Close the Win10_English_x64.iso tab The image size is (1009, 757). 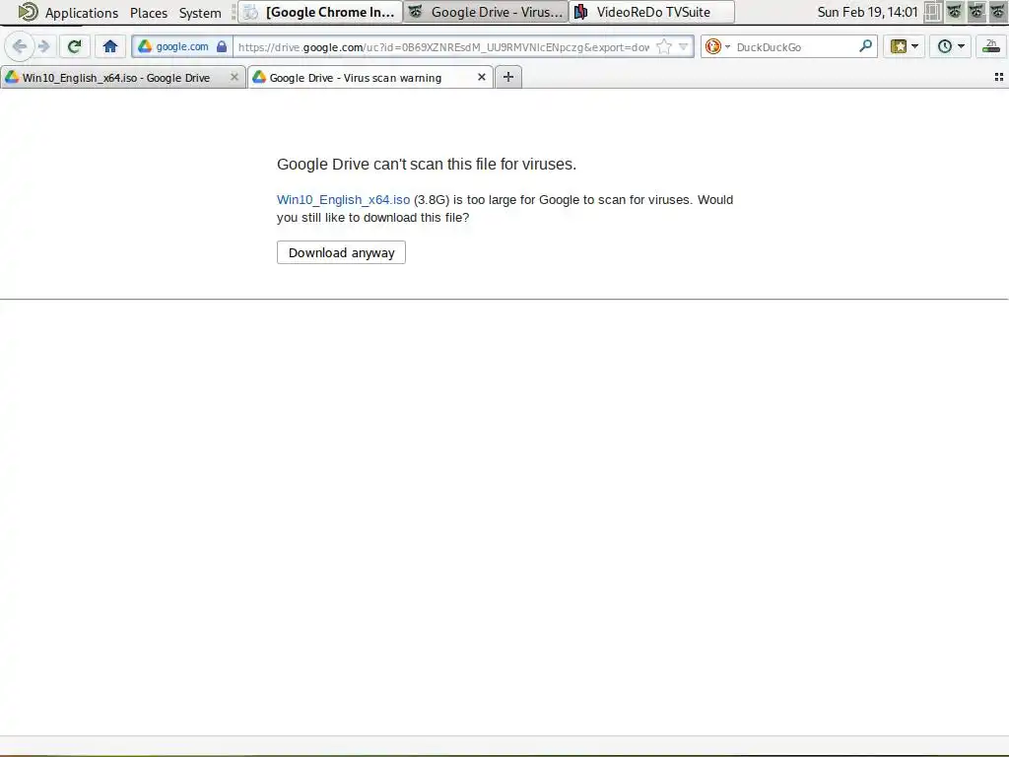coord(235,77)
